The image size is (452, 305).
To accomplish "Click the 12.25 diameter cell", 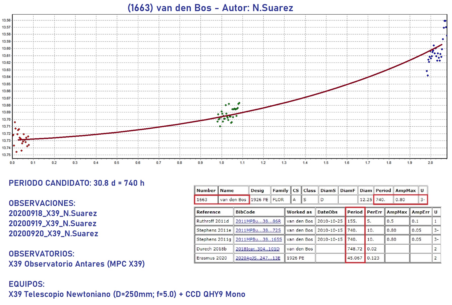I will (366, 200).
